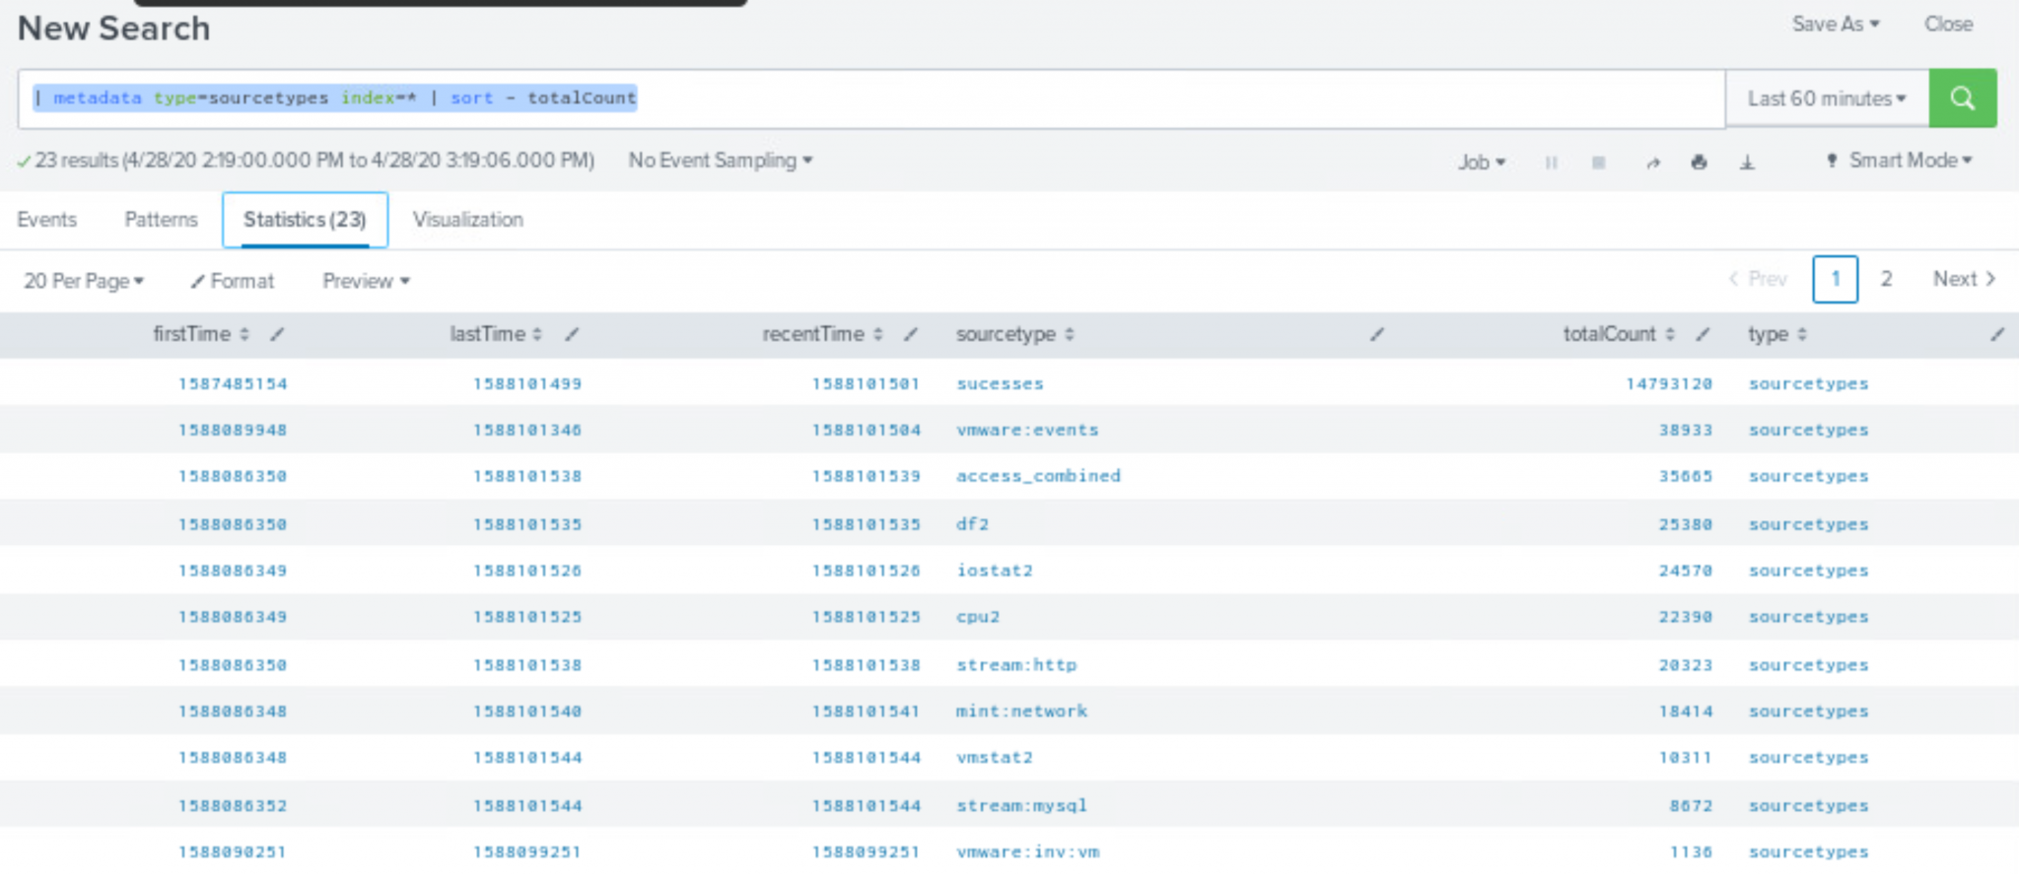This screenshot has width=2019, height=874.
Task: Change the 20 Per Page setting
Action: [84, 282]
